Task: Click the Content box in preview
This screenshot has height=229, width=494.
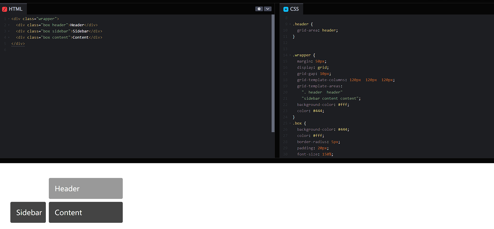Action: [86, 212]
